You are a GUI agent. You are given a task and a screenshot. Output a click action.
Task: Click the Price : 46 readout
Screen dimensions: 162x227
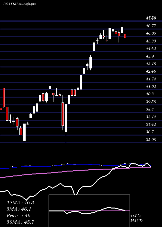coord(18,216)
